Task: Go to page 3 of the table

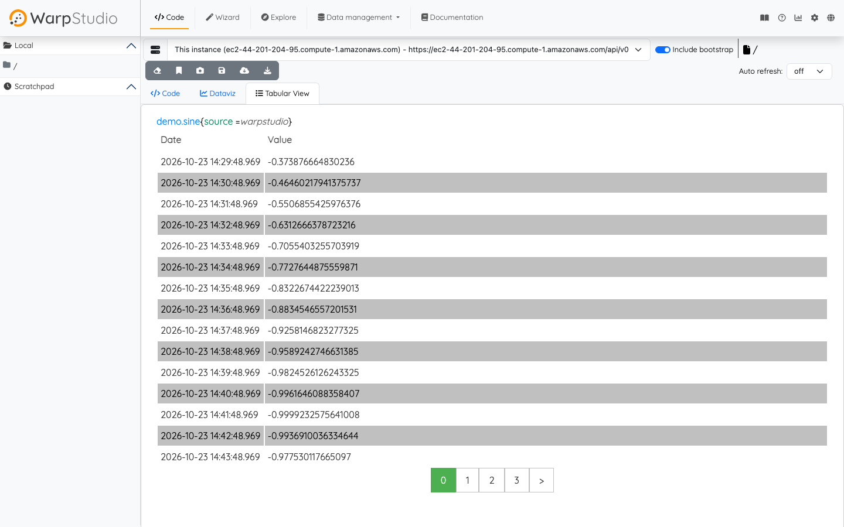Action: (x=517, y=480)
